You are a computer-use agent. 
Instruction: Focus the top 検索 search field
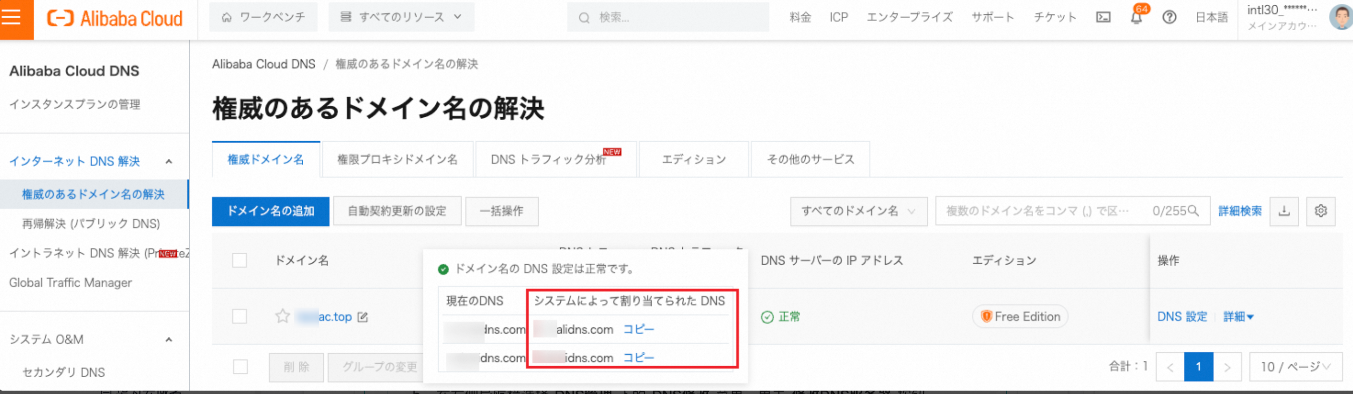[668, 17]
